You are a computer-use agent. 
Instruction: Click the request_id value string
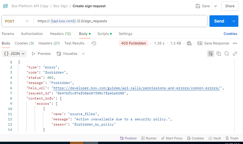pyautogui.click(x=91, y=93)
